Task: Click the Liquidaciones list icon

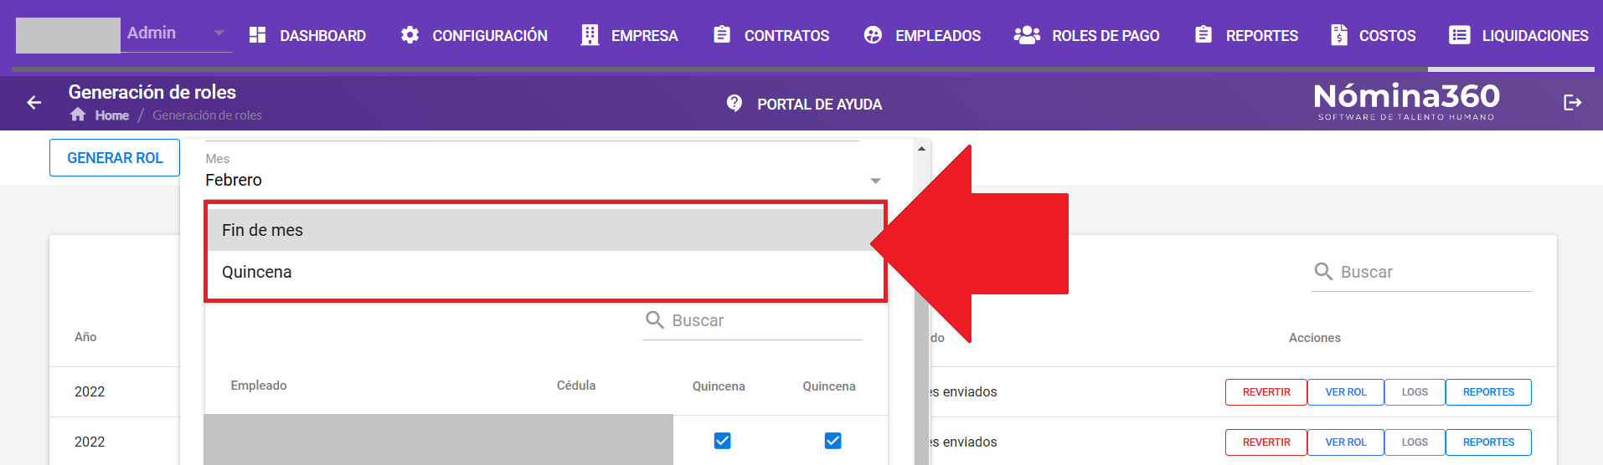Action: (1460, 35)
